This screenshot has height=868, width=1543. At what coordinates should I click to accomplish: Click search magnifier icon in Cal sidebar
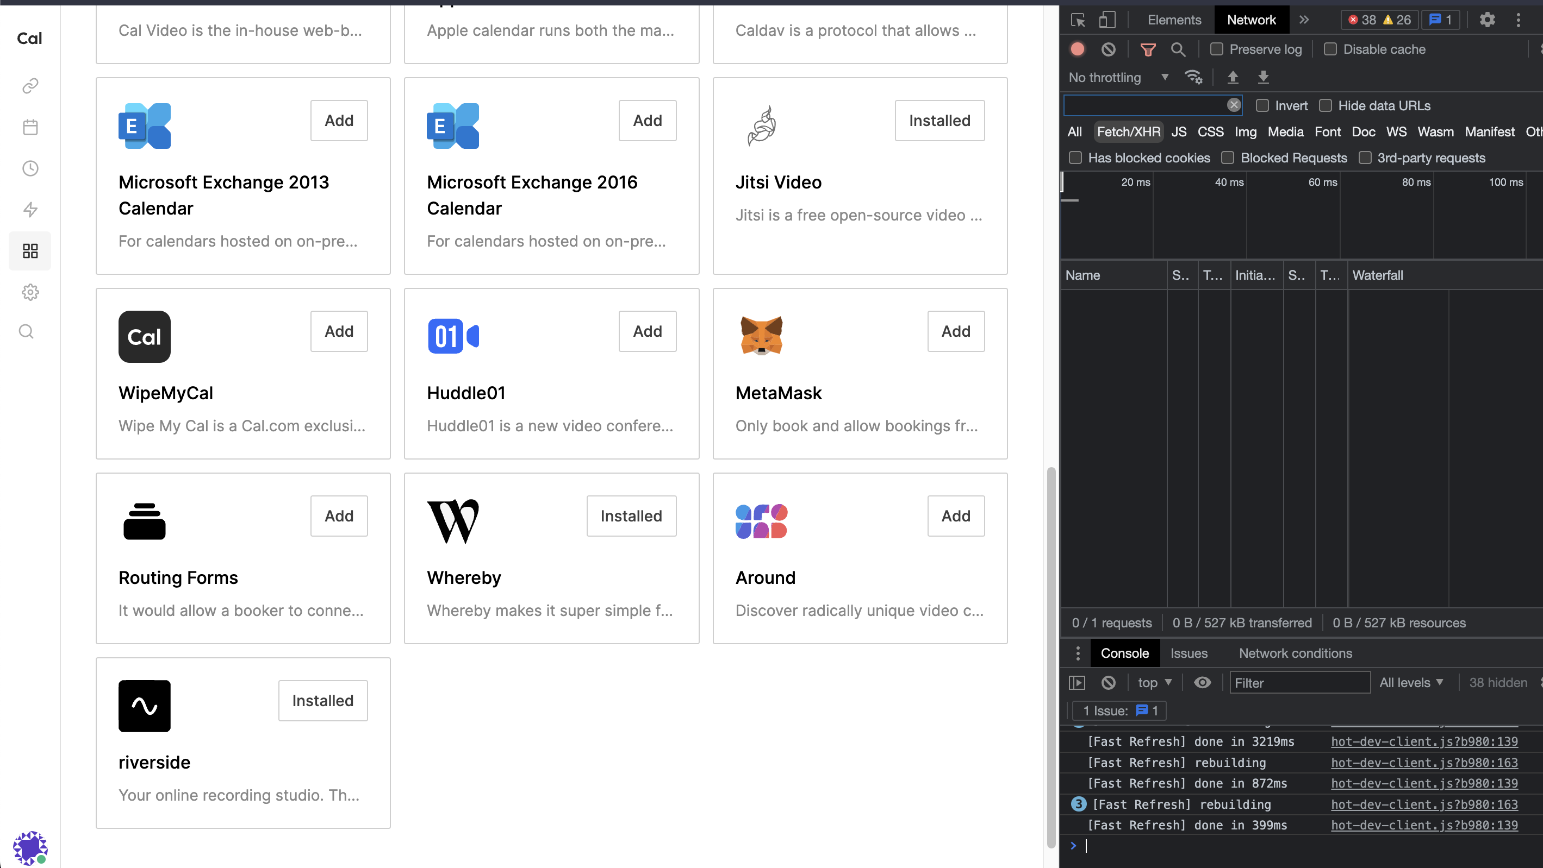coord(26,332)
